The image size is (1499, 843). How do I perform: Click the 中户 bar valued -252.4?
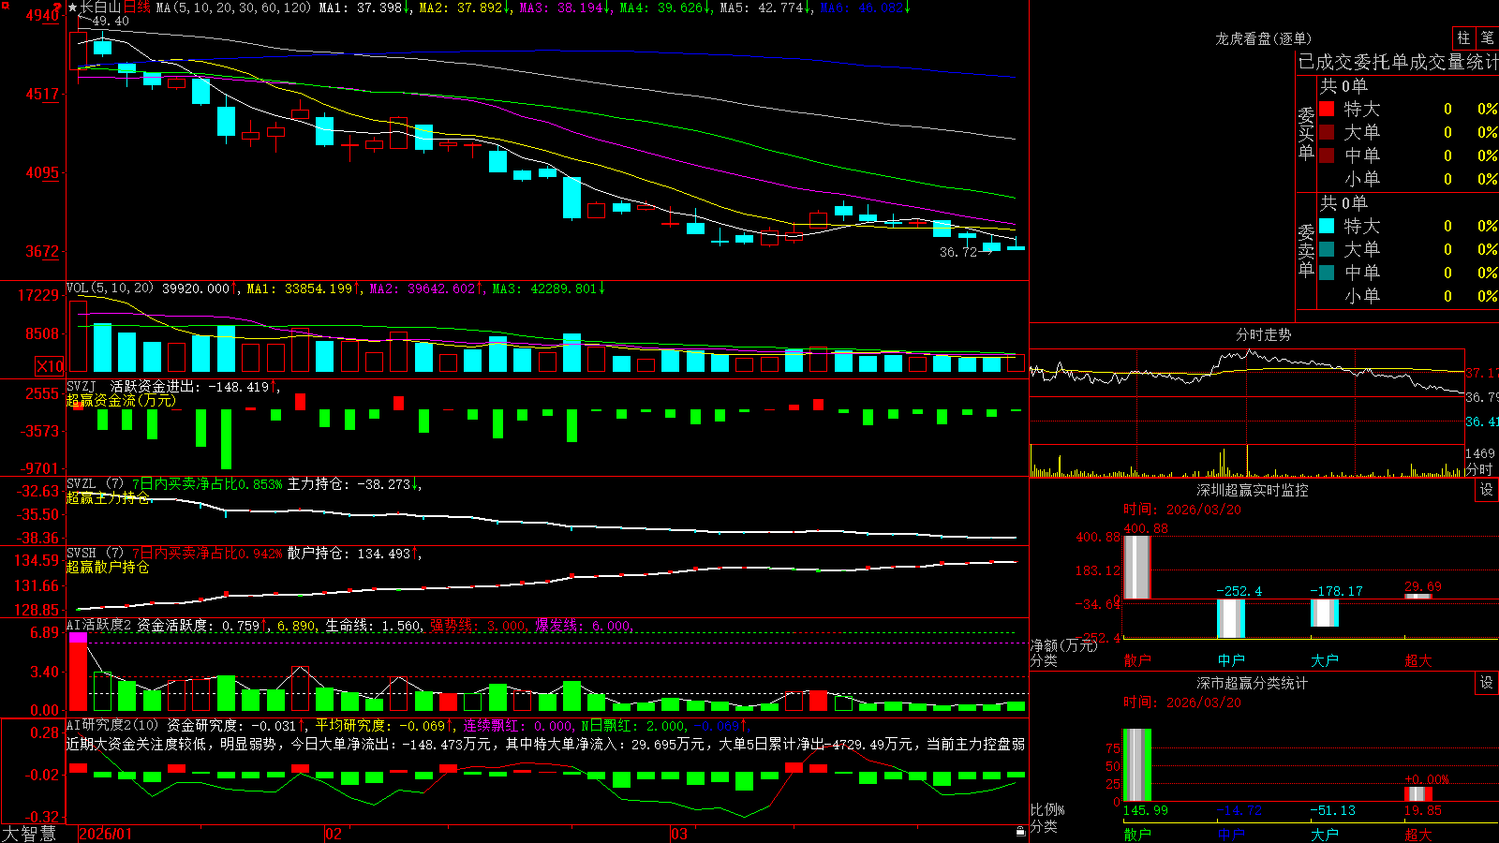1230,618
